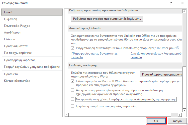Switch to the Γλωσσικός έλεγχος section
Screen dimensions: 188x125
17,26
